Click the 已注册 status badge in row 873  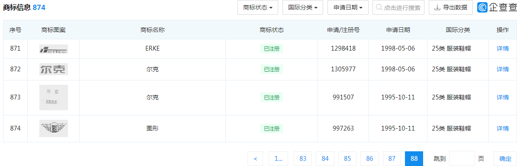click(x=272, y=98)
